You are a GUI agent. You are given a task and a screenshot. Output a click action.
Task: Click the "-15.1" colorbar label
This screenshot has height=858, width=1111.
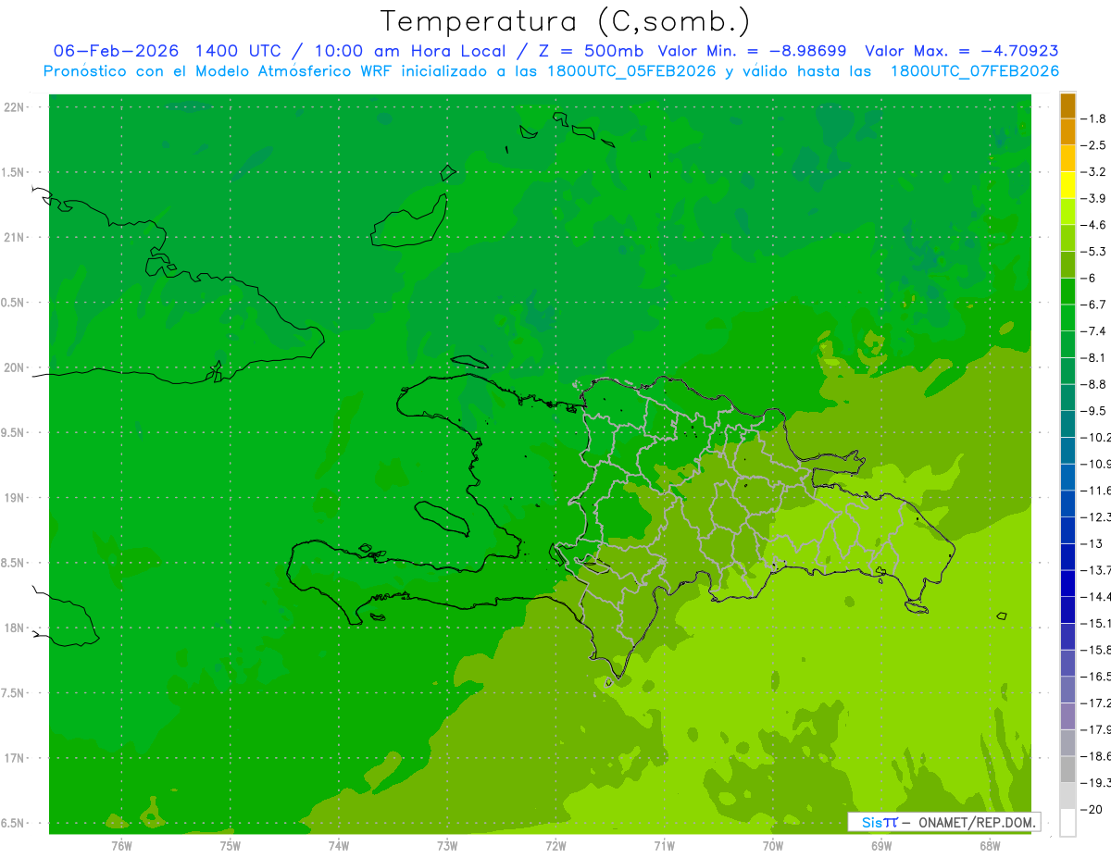(1096, 623)
